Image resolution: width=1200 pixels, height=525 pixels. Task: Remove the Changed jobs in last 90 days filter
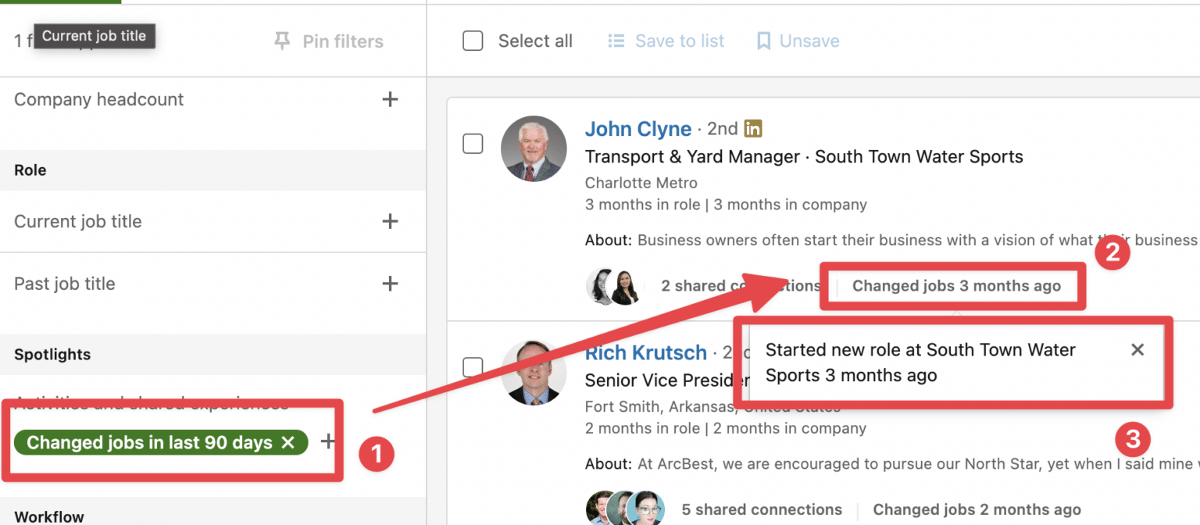(289, 442)
